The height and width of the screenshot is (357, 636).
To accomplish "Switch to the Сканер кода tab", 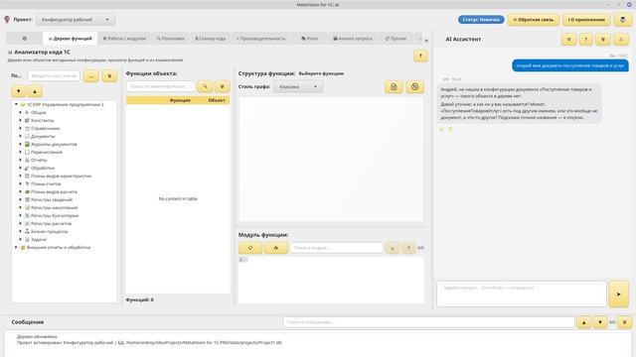I will tap(210, 39).
